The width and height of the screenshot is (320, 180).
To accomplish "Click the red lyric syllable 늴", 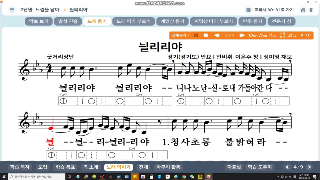I will (50, 142).
